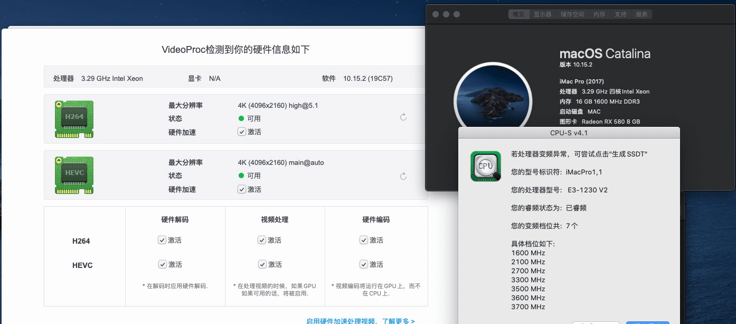Toggle H264 hardware decoding checkbox
736x324 pixels.
(x=162, y=240)
